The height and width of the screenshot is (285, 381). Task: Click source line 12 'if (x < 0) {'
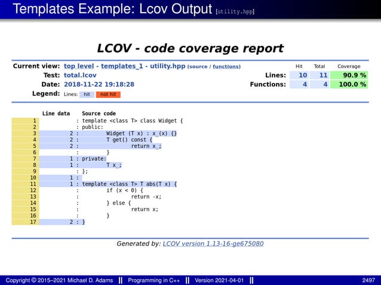125,190
